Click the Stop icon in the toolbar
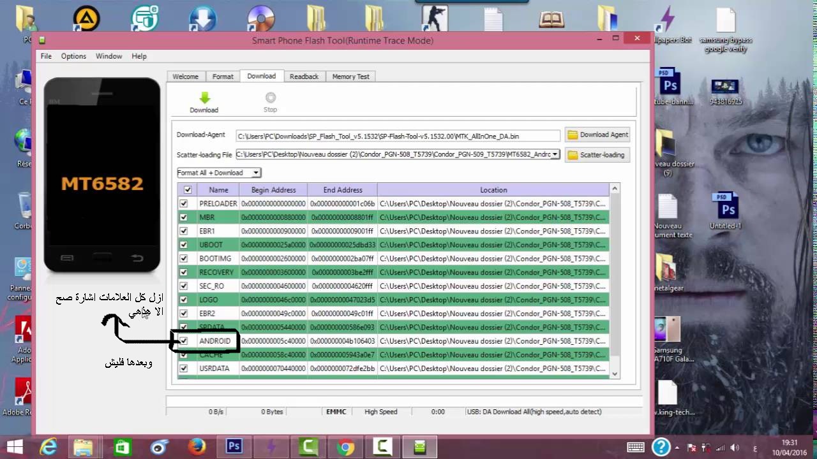The height and width of the screenshot is (459, 817). pos(271,98)
